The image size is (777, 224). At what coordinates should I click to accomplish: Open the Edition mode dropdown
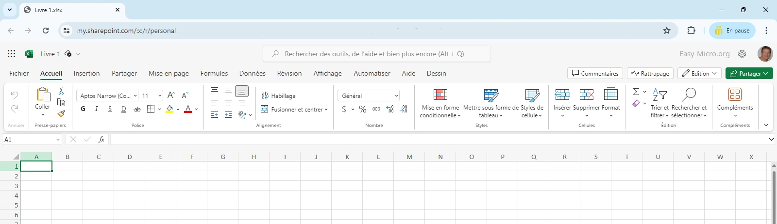700,73
